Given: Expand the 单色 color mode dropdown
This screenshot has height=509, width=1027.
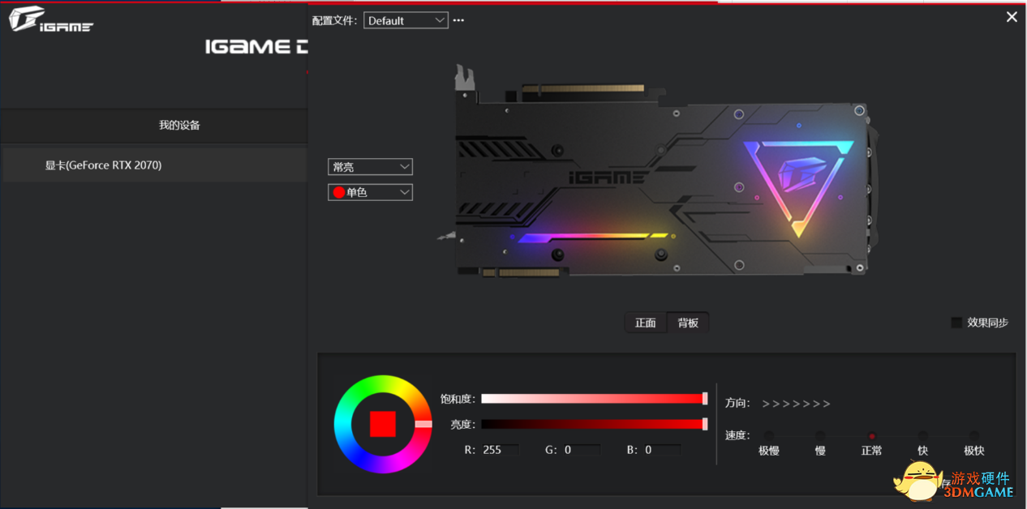Looking at the screenshot, I should click(x=370, y=192).
